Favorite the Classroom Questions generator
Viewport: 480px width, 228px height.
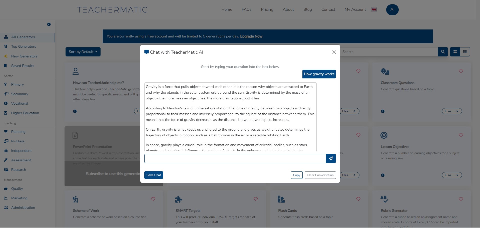tap(461, 71)
